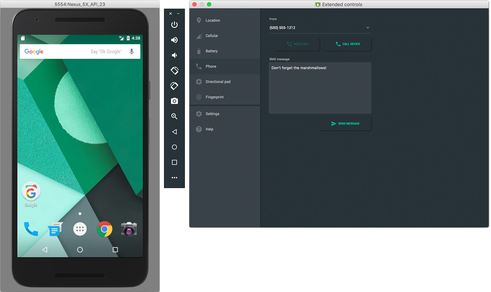Image resolution: width=491 pixels, height=292 pixels.
Task: Click inside the SMS message text area
Action: pyautogui.click(x=320, y=88)
